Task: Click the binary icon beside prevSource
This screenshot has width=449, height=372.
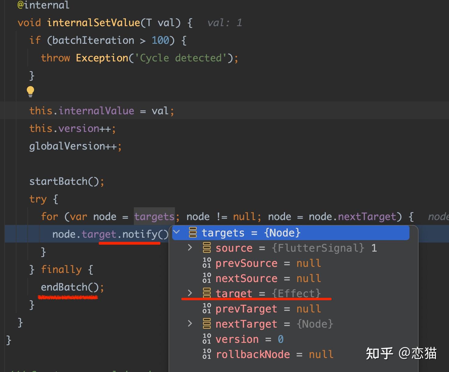Action: pos(207,263)
